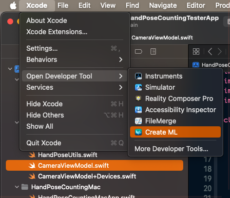Choose Show All
The width and height of the screenshot is (230, 198).
(x=75, y=126)
